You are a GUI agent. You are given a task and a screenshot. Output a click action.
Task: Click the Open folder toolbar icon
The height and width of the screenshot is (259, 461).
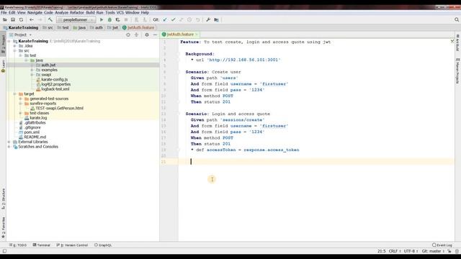[5, 19]
